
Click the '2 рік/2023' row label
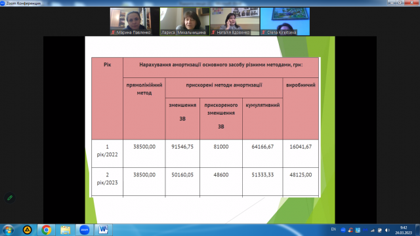[x=107, y=179]
